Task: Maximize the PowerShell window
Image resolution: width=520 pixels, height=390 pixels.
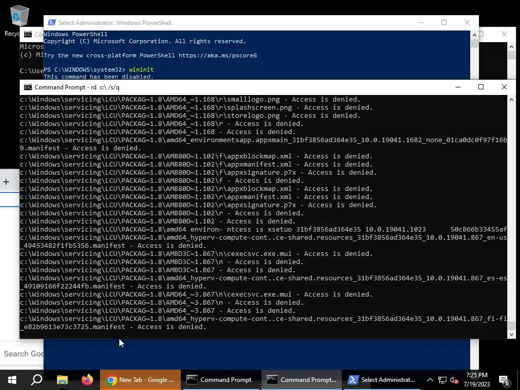Action: (x=444, y=22)
